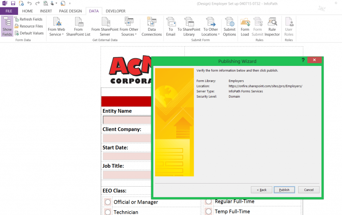Select the Technician radio button
This screenshot has width=342, height=215.
click(108, 212)
